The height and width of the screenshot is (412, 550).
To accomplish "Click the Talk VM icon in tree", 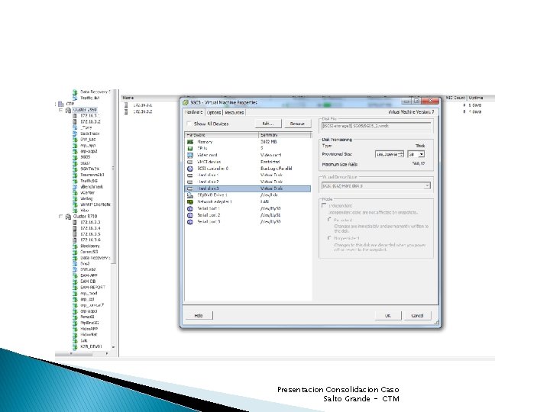I will coord(75,340).
